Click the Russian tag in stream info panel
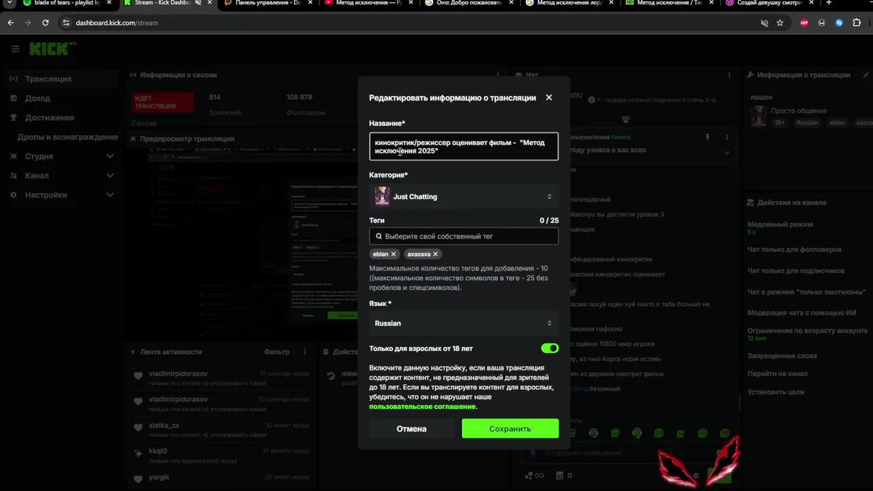Viewport: 873px width, 491px height. coord(807,123)
